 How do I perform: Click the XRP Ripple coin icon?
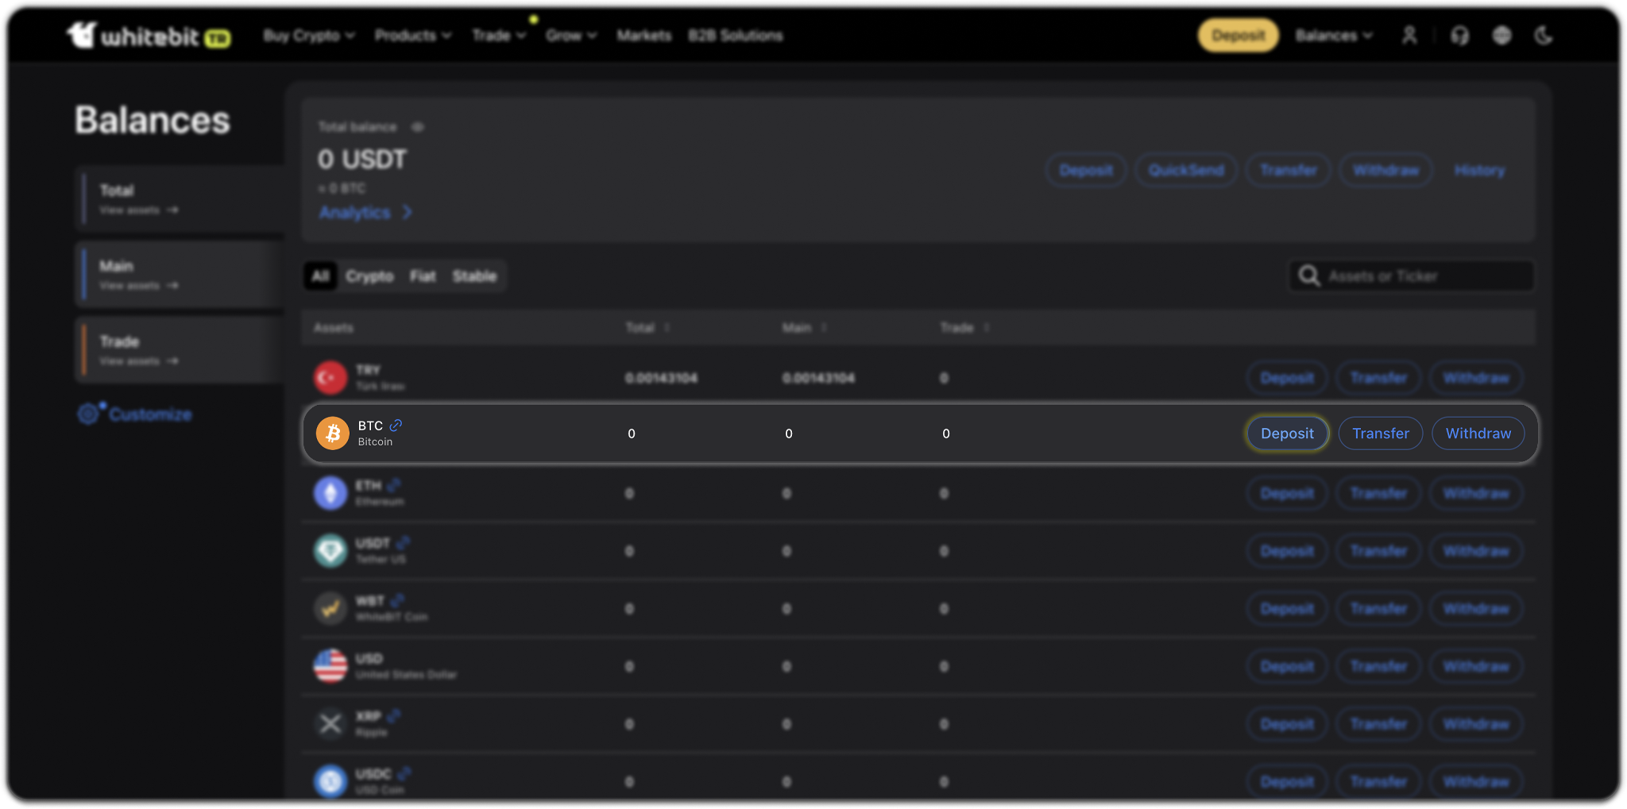pos(330,724)
